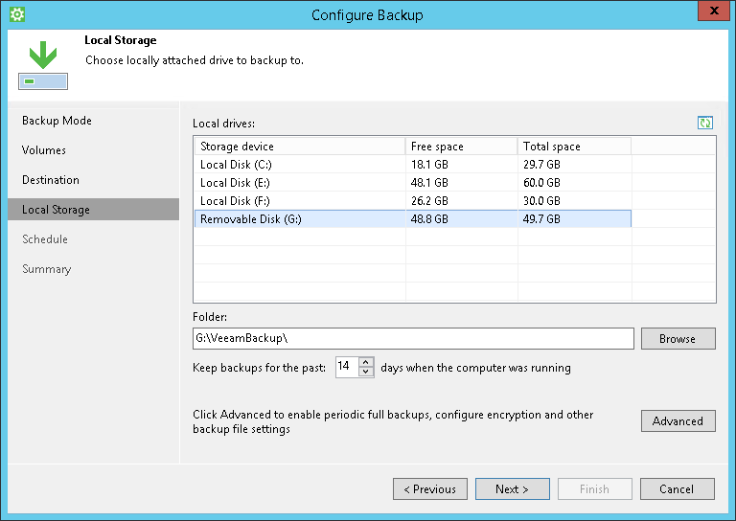Open Advanced backup settings
The image size is (736, 521).
coord(678,421)
